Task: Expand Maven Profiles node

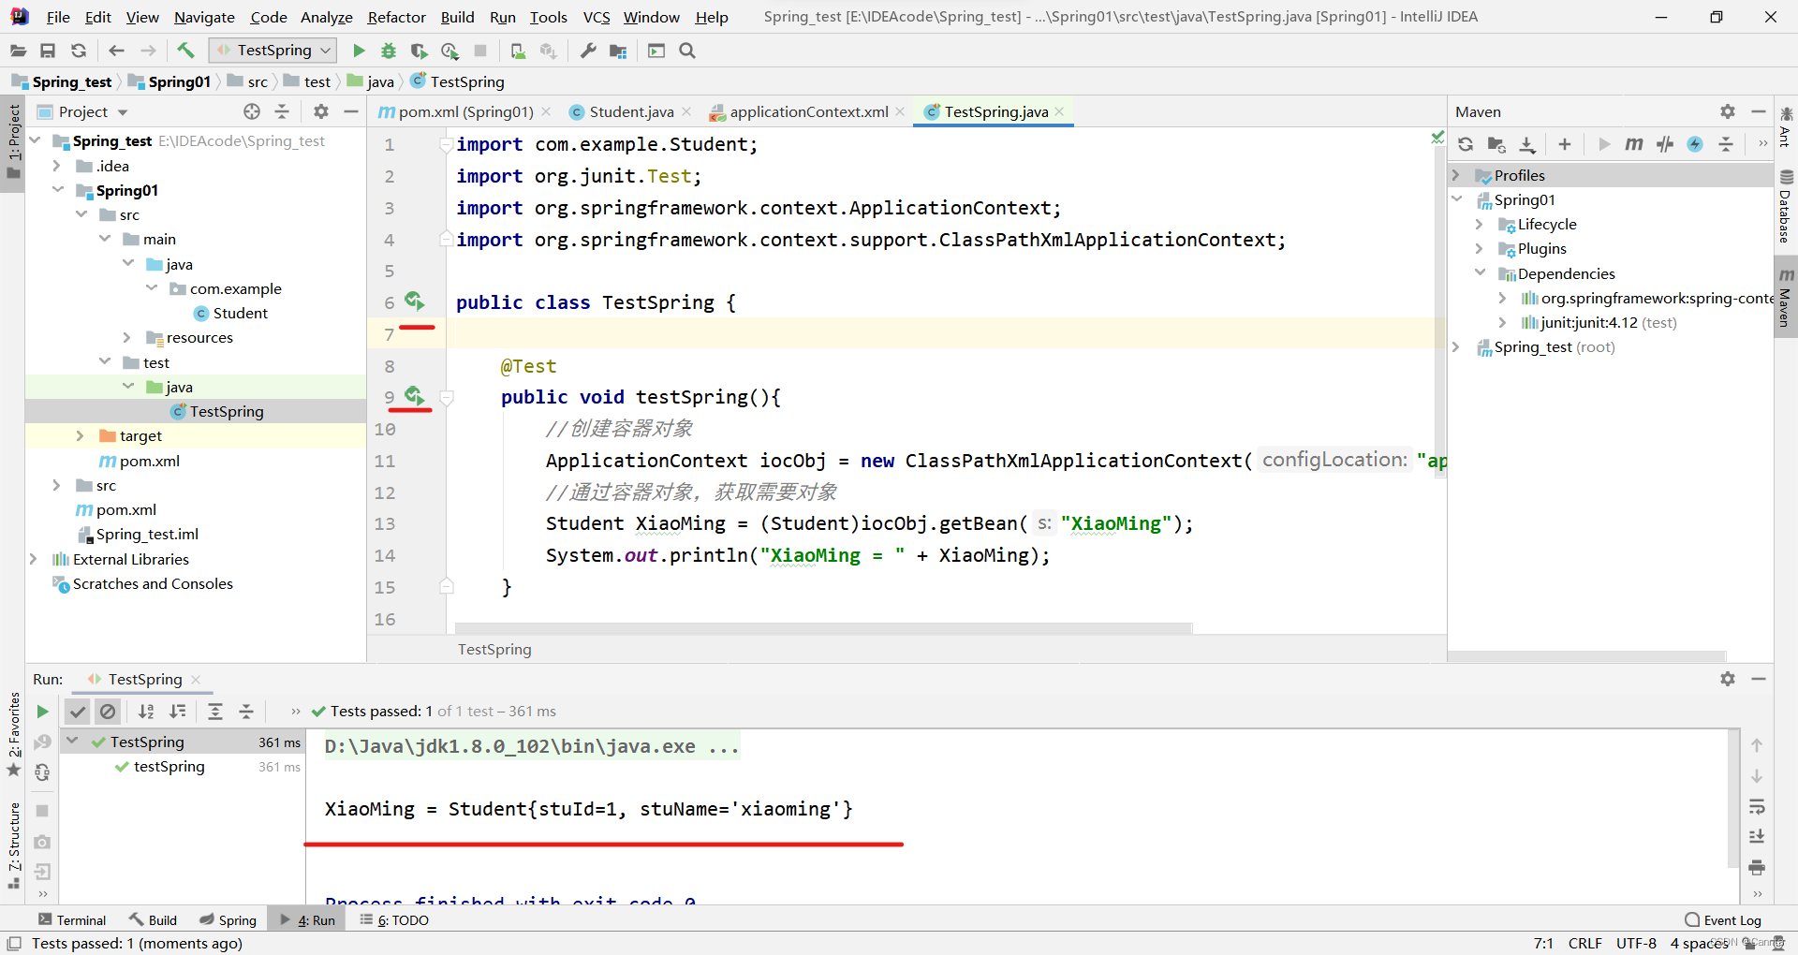Action: [x=1456, y=175]
